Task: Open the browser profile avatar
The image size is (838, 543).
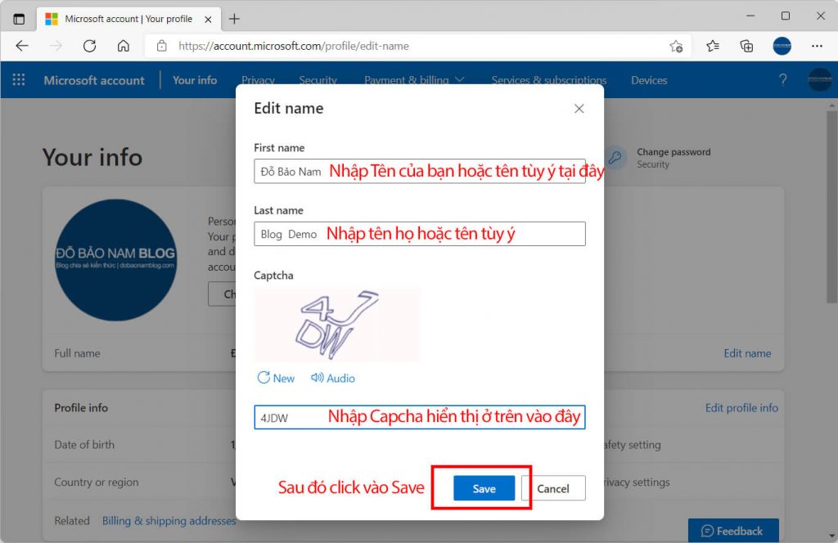Action: [782, 46]
